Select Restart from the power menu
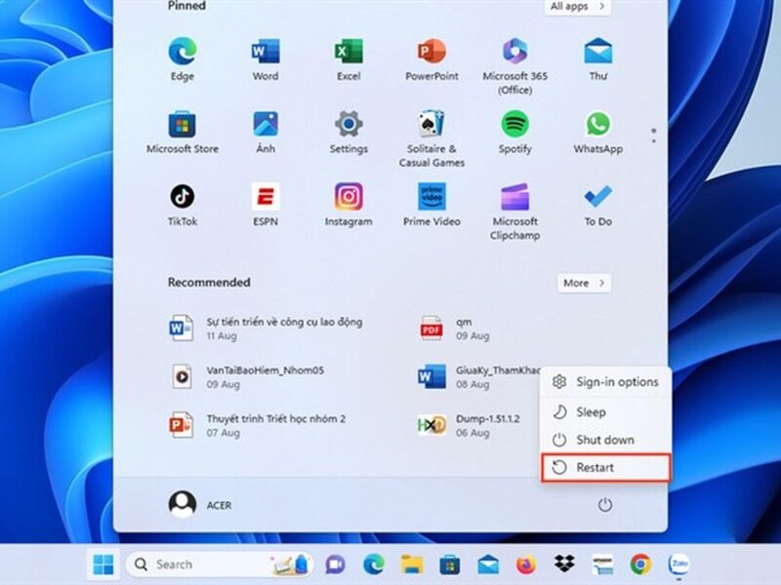781x585 pixels. (x=605, y=468)
